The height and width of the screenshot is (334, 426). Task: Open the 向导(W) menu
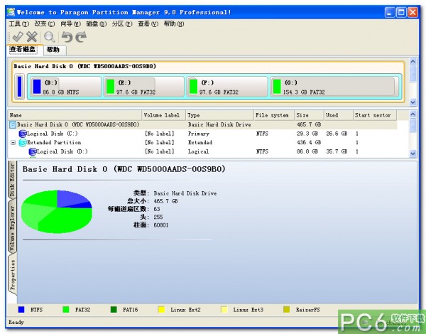[70, 24]
